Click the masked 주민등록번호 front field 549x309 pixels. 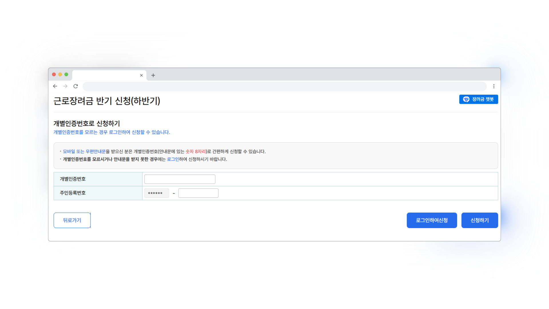coord(156,193)
